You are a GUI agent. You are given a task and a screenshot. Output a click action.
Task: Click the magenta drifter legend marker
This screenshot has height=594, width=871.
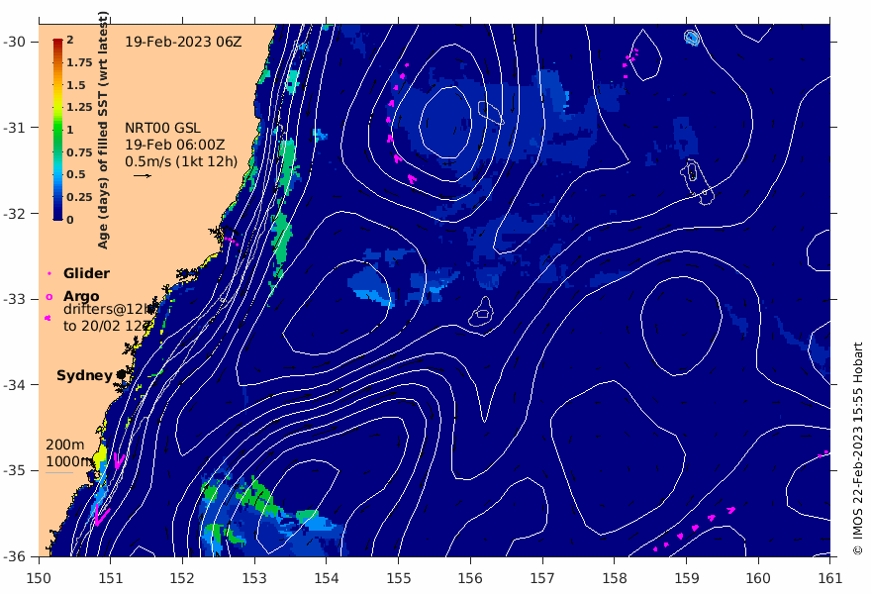[x=48, y=318]
